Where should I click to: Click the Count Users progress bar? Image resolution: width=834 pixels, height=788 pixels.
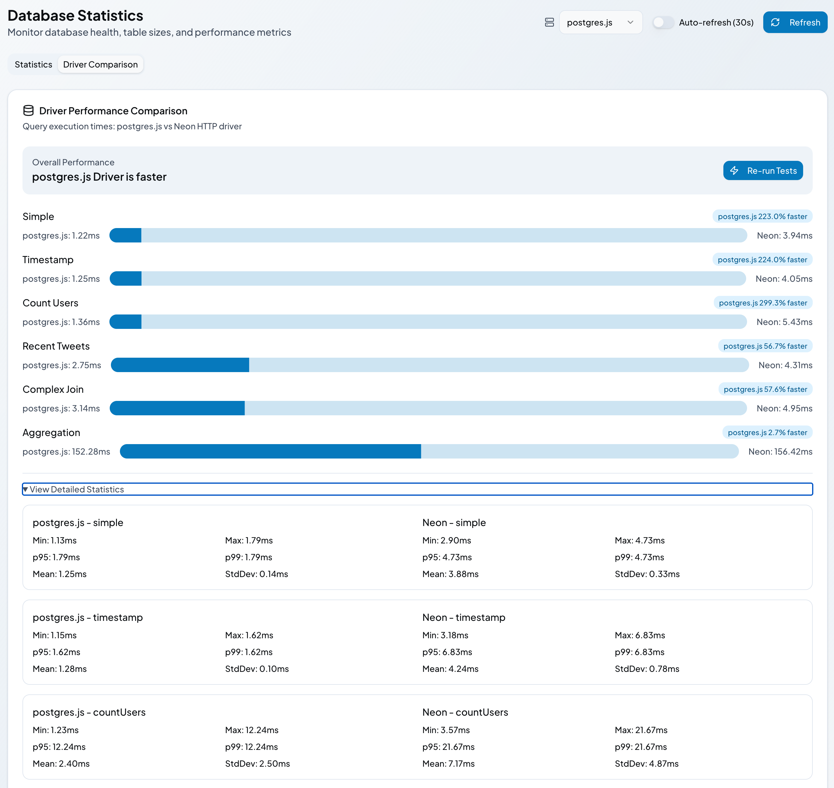428,322
